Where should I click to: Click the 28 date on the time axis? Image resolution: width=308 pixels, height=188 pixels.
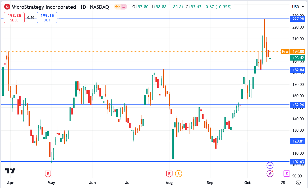pos(283,182)
